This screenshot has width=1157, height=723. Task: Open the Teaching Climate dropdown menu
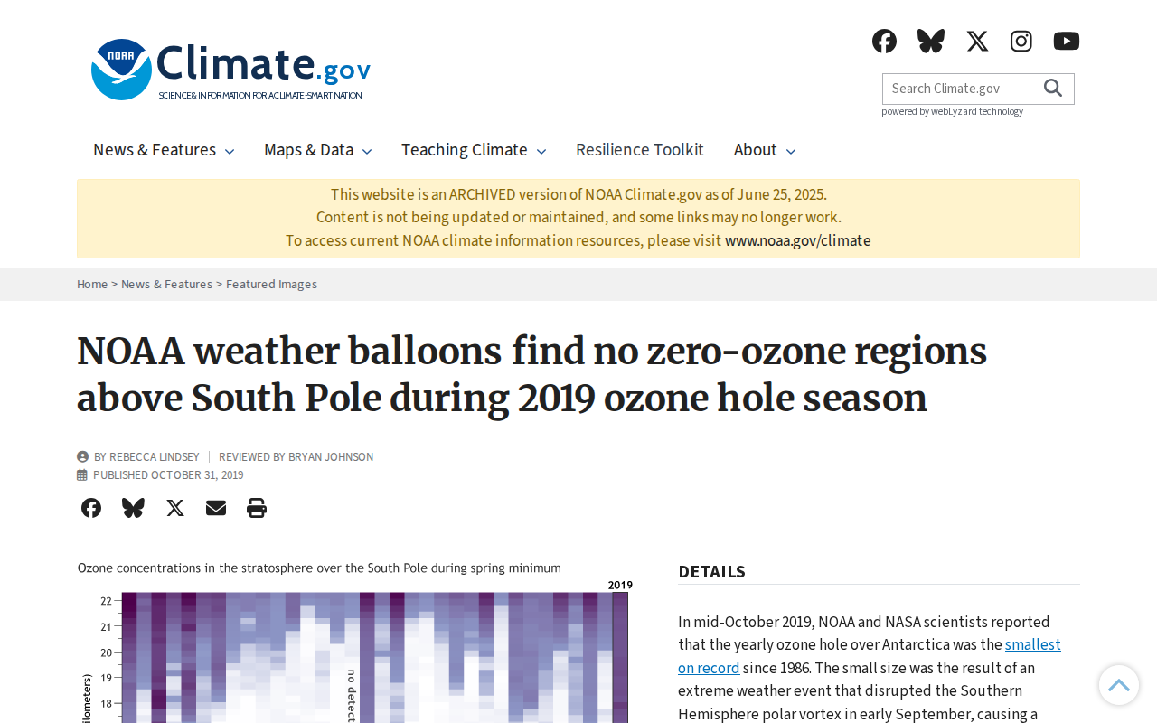(x=474, y=150)
